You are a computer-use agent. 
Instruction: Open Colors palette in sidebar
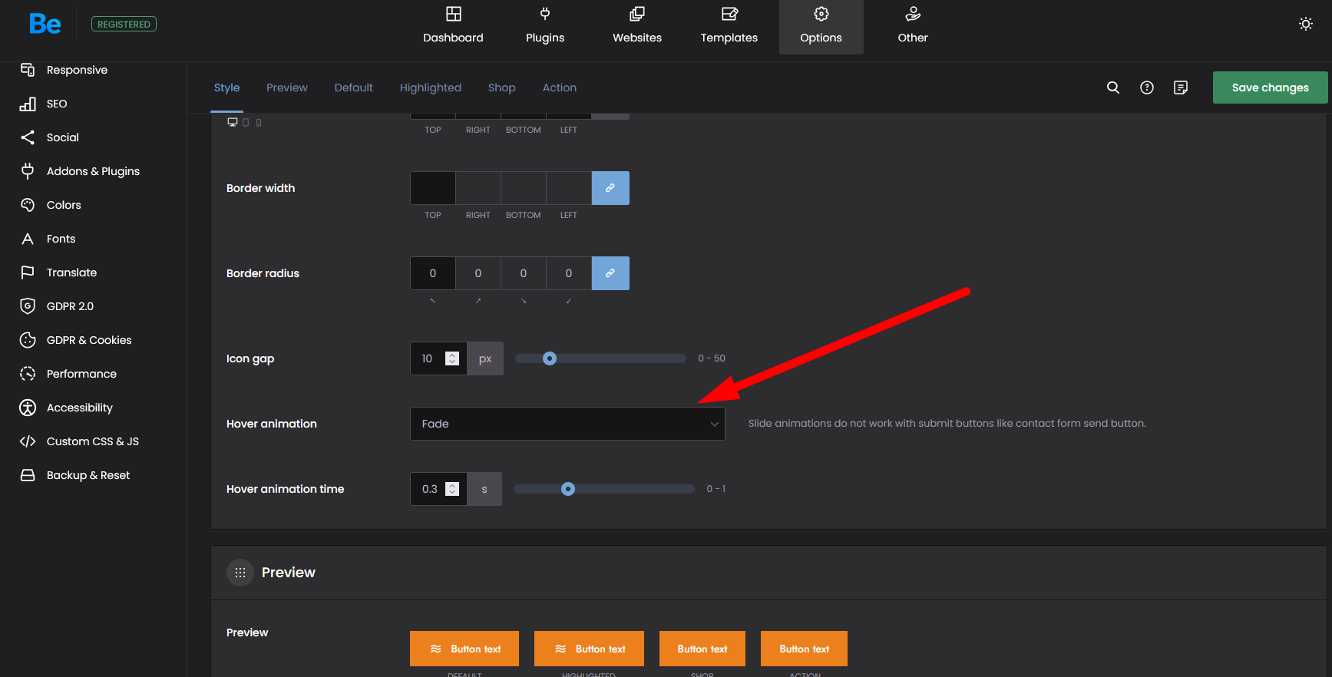(63, 205)
